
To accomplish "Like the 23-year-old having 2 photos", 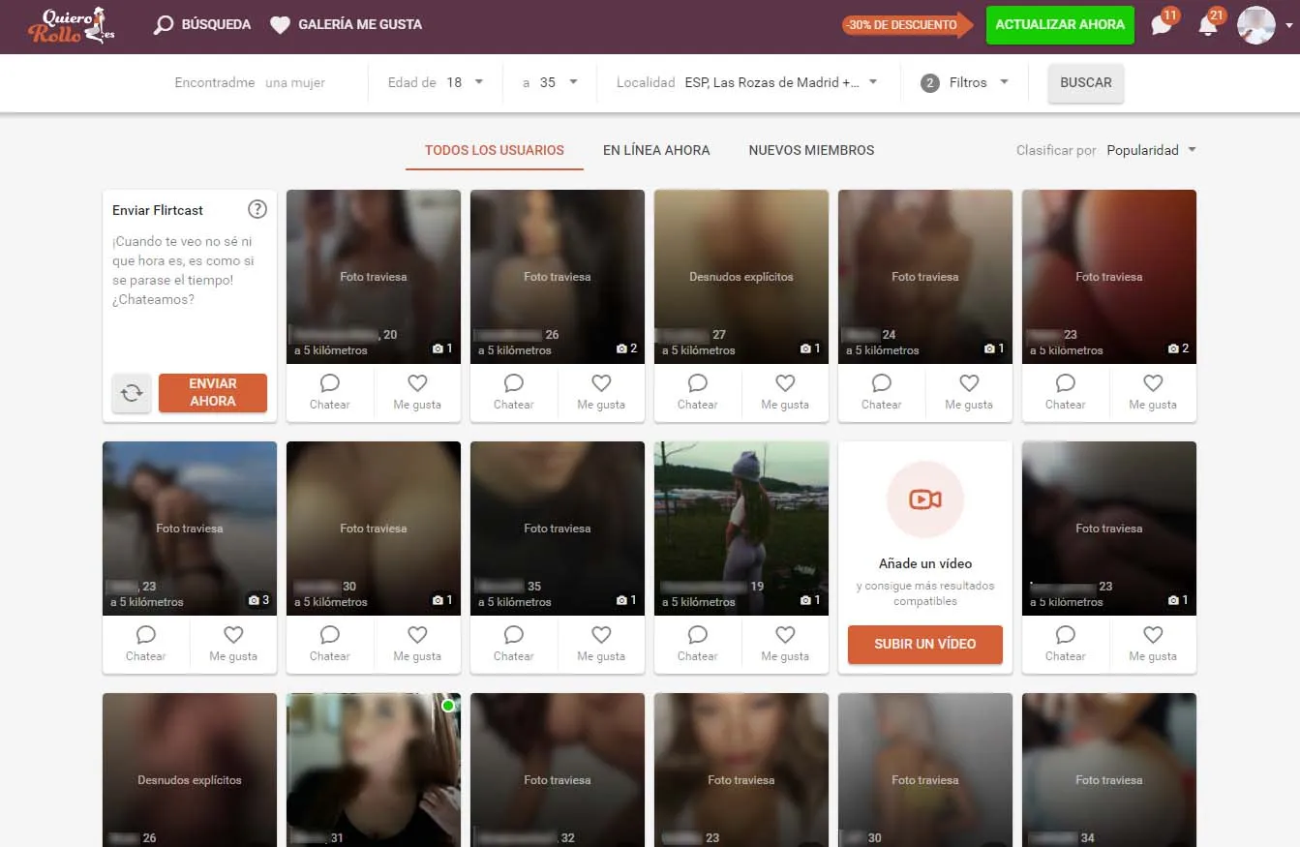I will (x=1153, y=393).
